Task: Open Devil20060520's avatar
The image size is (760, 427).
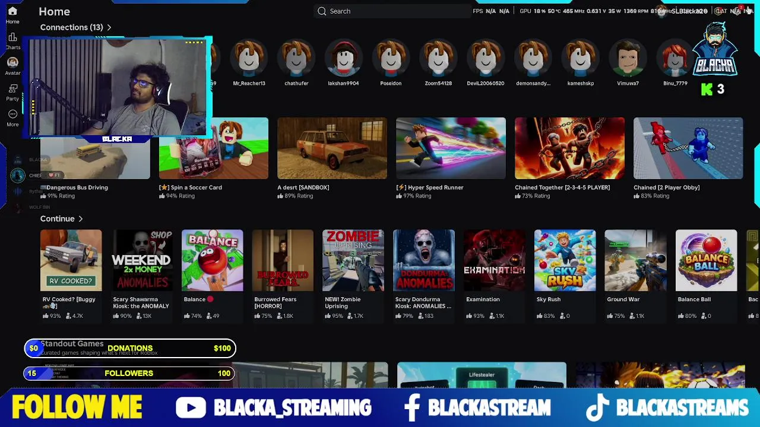Action: (x=486, y=59)
